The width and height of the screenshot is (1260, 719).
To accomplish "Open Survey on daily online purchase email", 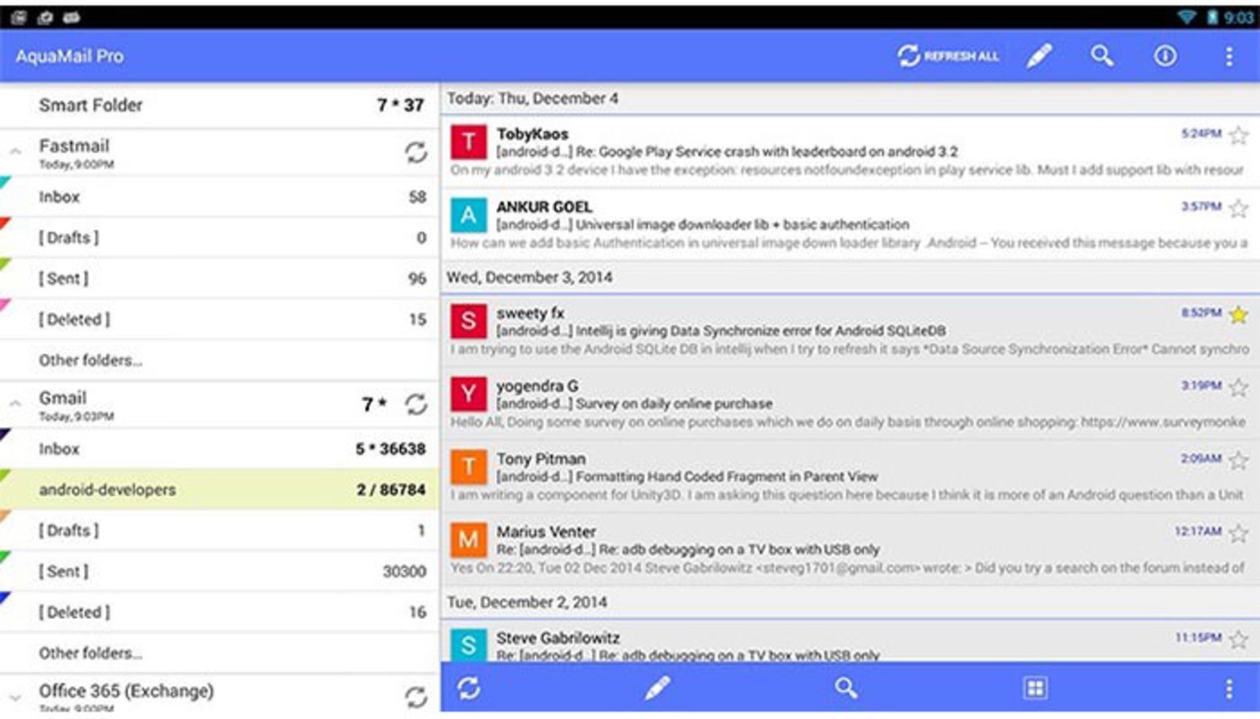I will coord(634,404).
